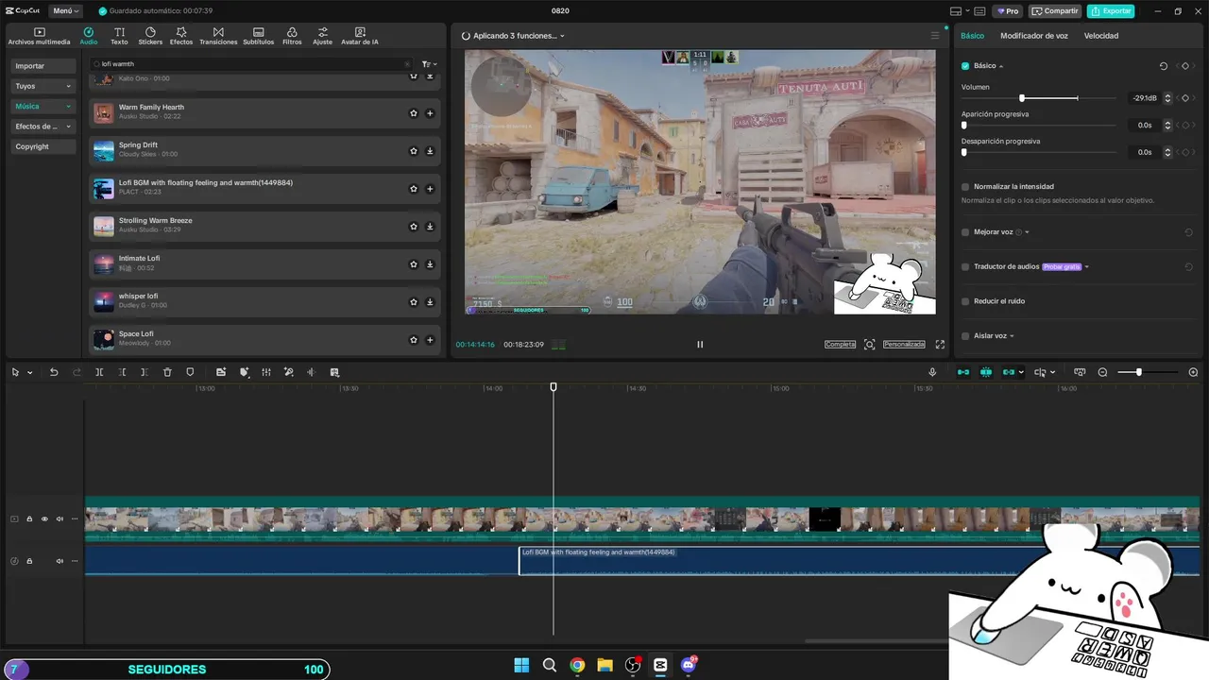
Task: Zoom out the timeline
Action: click(x=1102, y=372)
